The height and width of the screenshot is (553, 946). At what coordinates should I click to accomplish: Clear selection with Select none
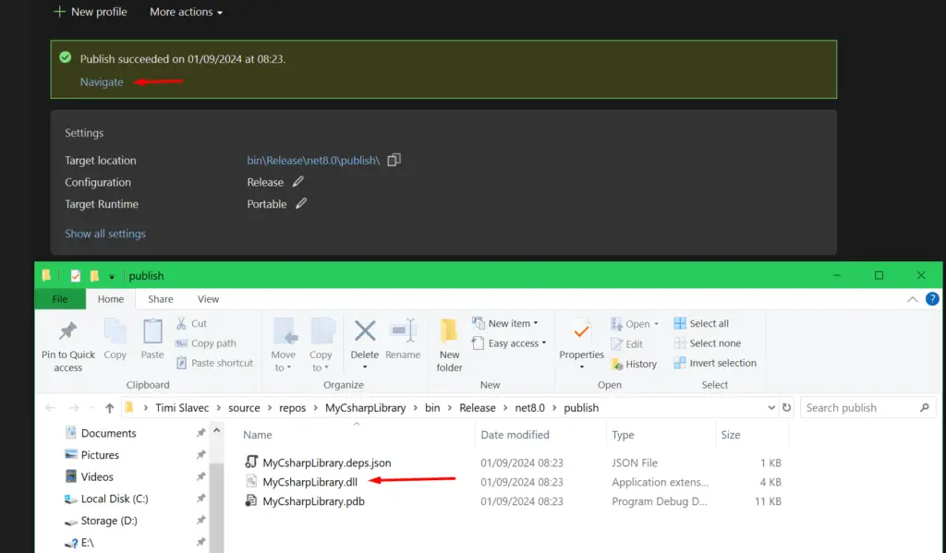(712, 343)
